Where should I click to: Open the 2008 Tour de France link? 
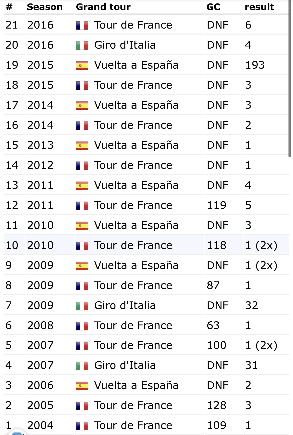point(133,326)
